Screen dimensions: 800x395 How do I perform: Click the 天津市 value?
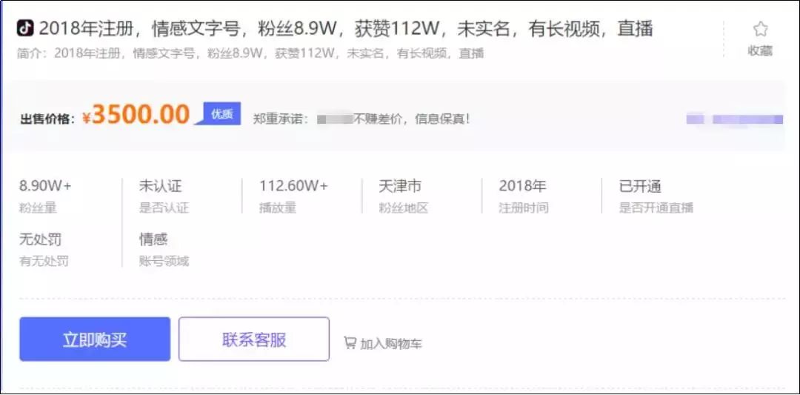(400, 186)
